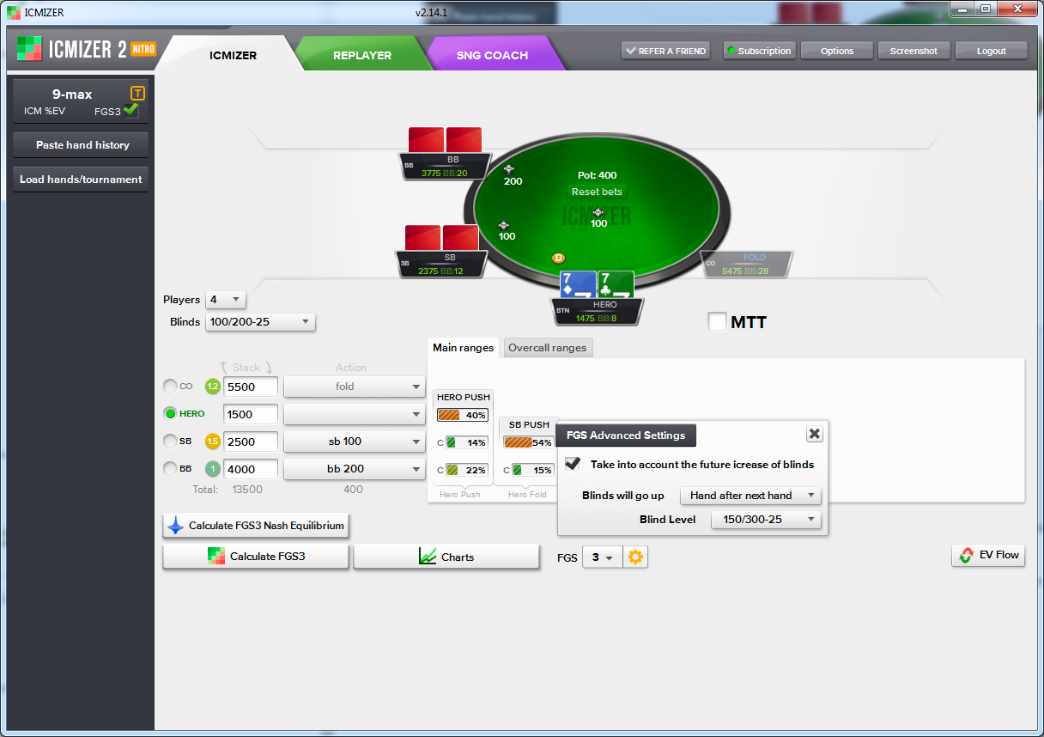The width and height of the screenshot is (1044, 737).
Task: Click the 22% call range bar
Action: (467, 470)
